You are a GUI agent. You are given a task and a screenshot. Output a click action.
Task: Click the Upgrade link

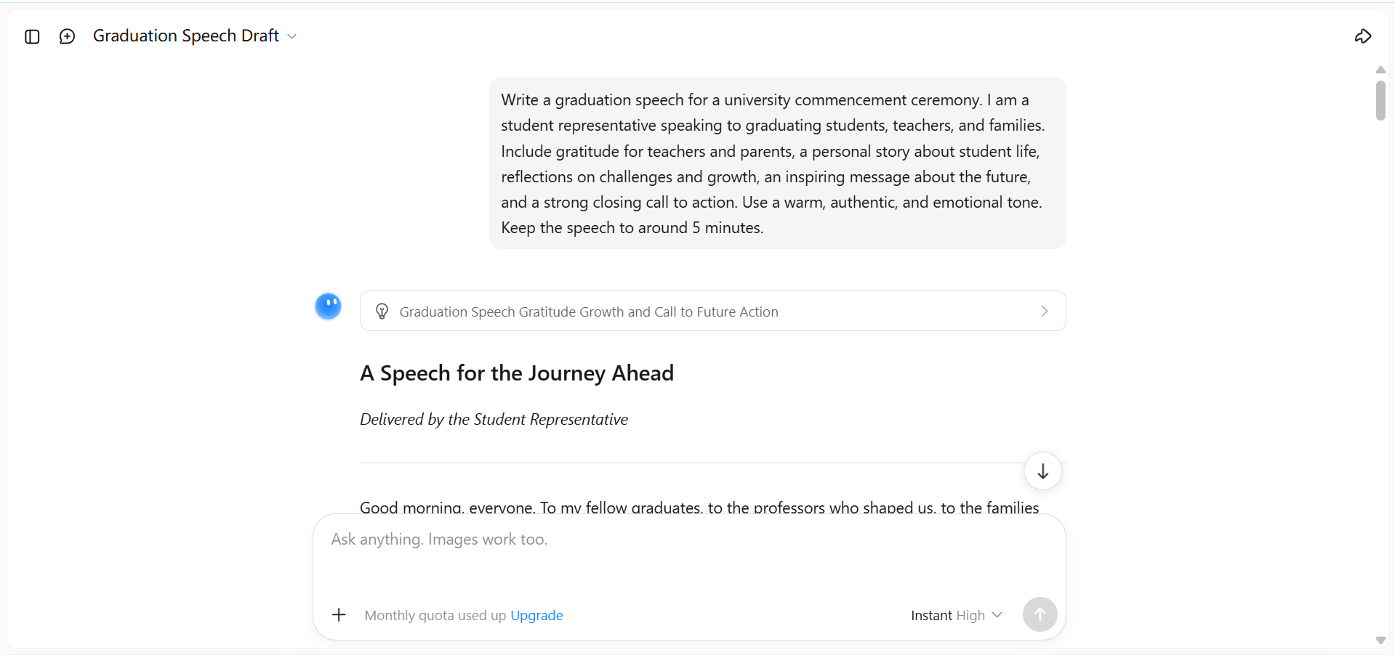pyautogui.click(x=536, y=615)
